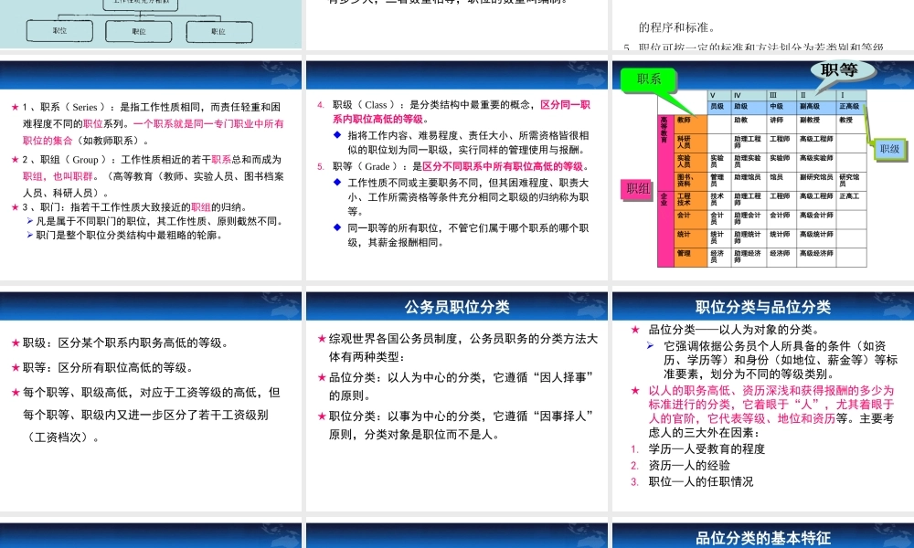The image size is (914, 548).
Task: Click the line starting 2、职组(Group)
Action: [x=152, y=160]
